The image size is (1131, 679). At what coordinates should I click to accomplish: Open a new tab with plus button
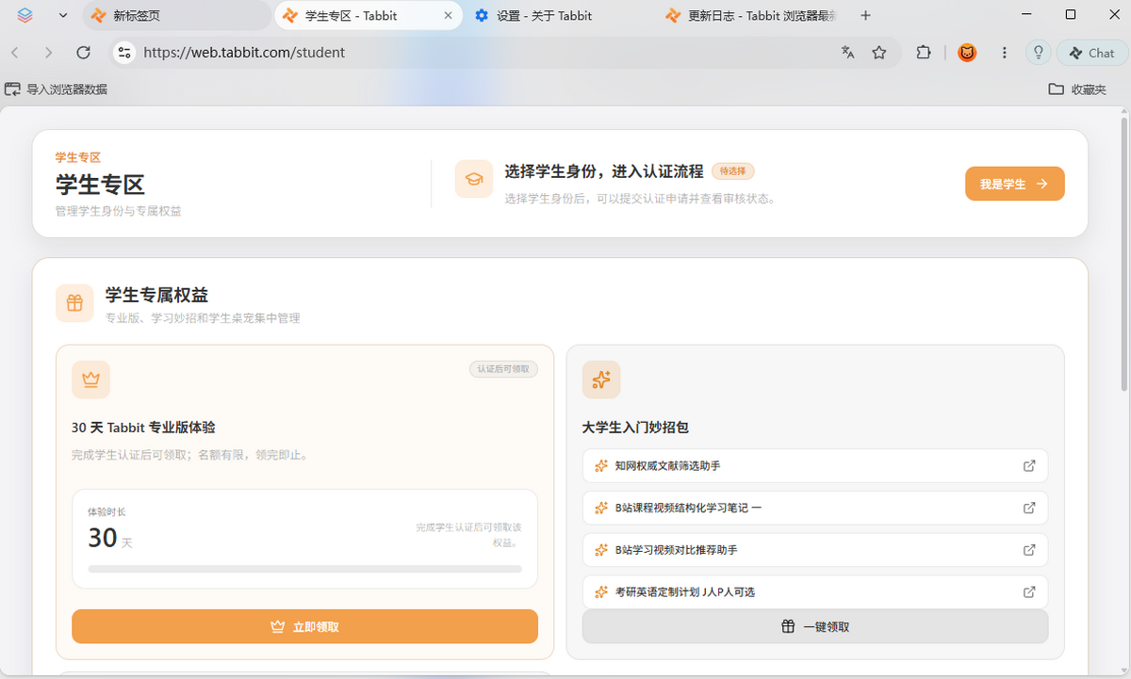tap(865, 15)
